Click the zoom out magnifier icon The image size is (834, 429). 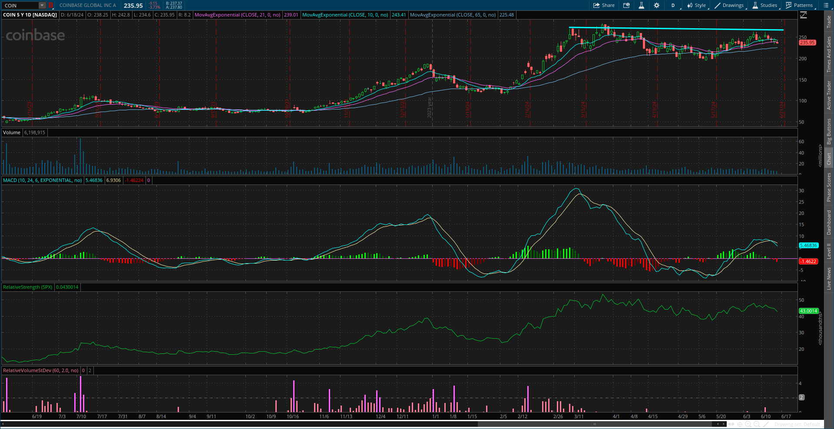click(x=758, y=424)
